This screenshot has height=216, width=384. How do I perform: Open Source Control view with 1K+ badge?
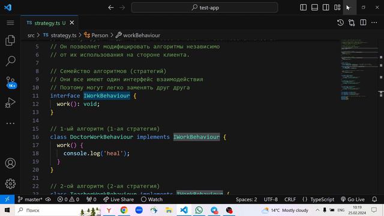click(x=11, y=82)
